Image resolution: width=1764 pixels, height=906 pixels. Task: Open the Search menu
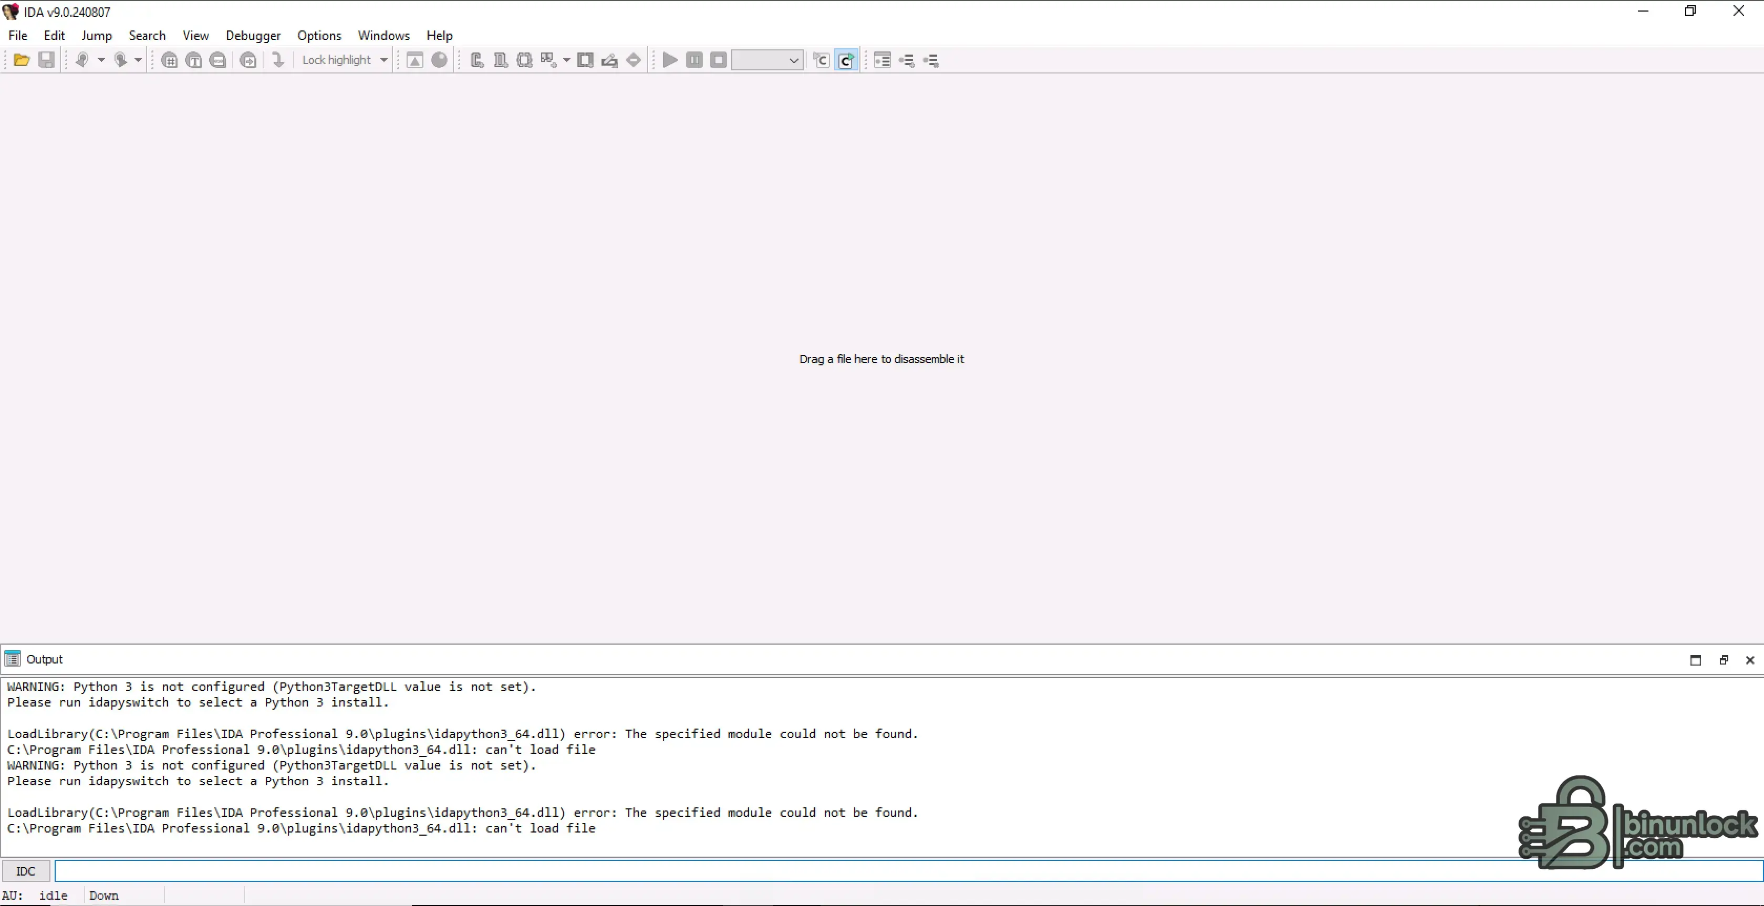point(147,35)
